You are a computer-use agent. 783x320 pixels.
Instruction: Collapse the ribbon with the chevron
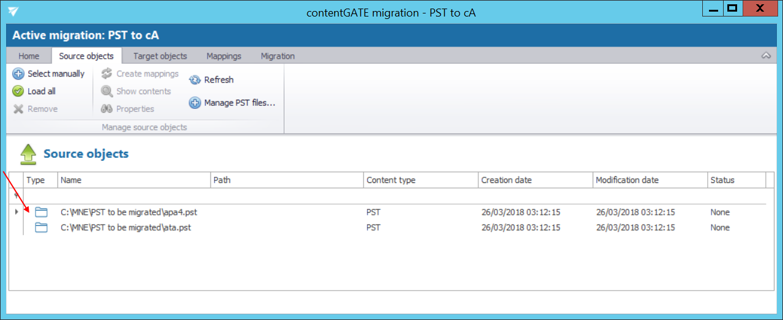point(766,56)
